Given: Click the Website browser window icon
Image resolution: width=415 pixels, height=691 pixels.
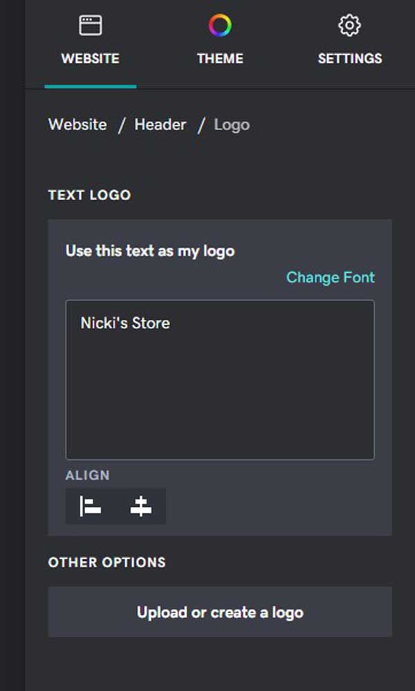Looking at the screenshot, I should click(x=90, y=25).
